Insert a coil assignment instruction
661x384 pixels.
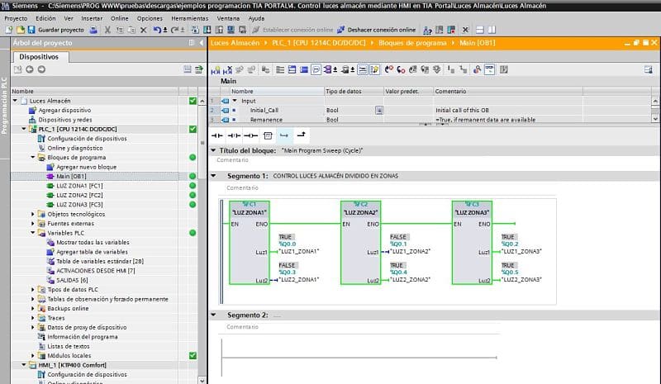[x=250, y=135]
